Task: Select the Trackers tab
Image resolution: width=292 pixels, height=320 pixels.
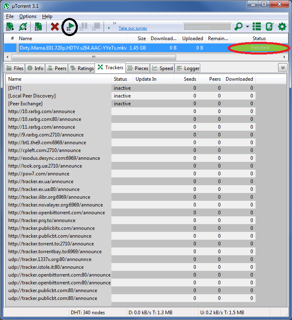Action: pos(110,68)
